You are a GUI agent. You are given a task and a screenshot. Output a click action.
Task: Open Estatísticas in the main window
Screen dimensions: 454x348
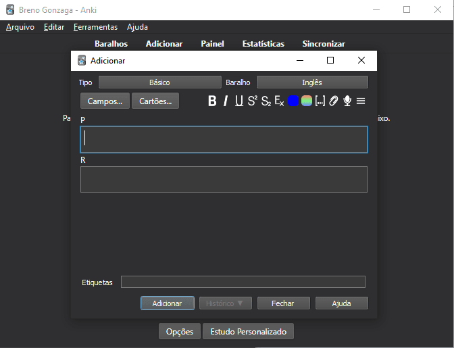263,44
